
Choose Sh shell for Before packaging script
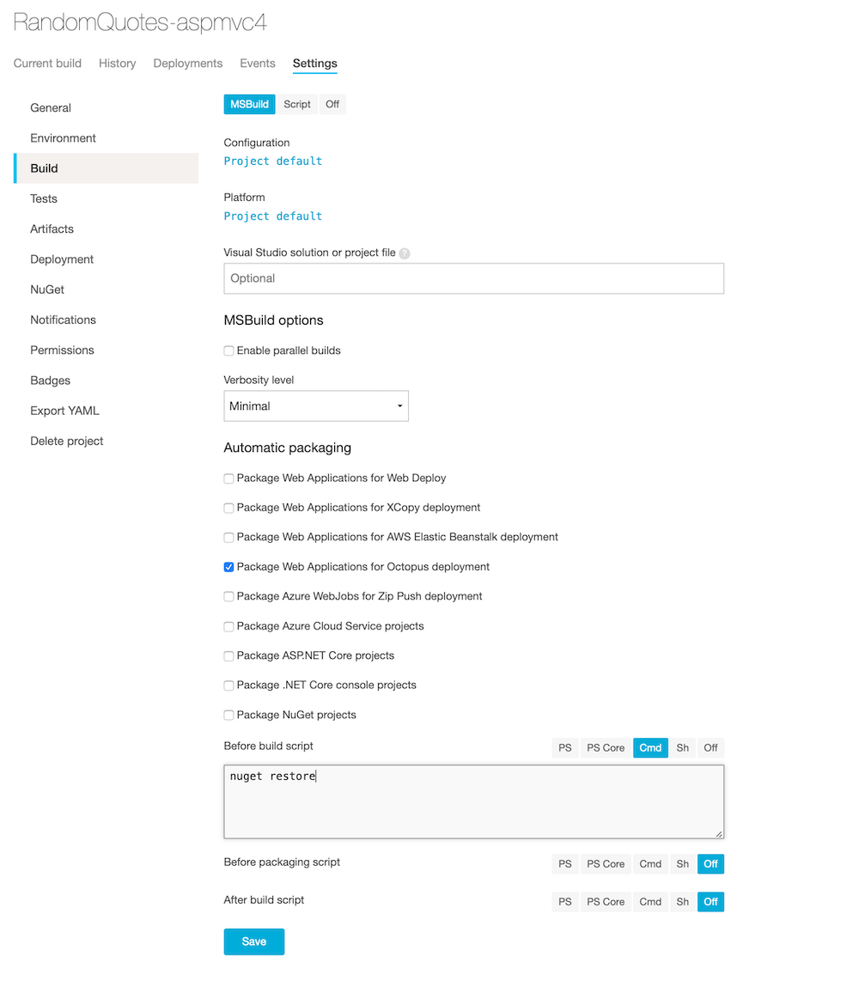(682, 863)
